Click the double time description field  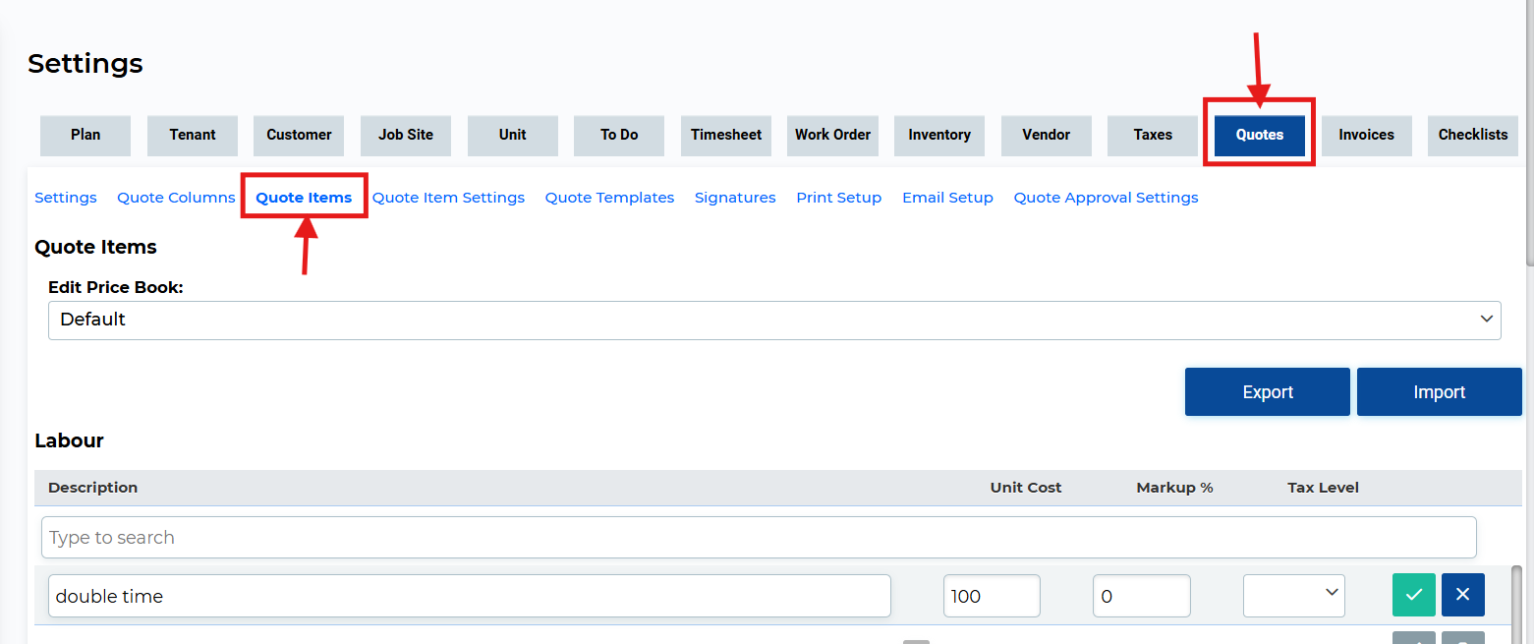(x=469, y=596)
